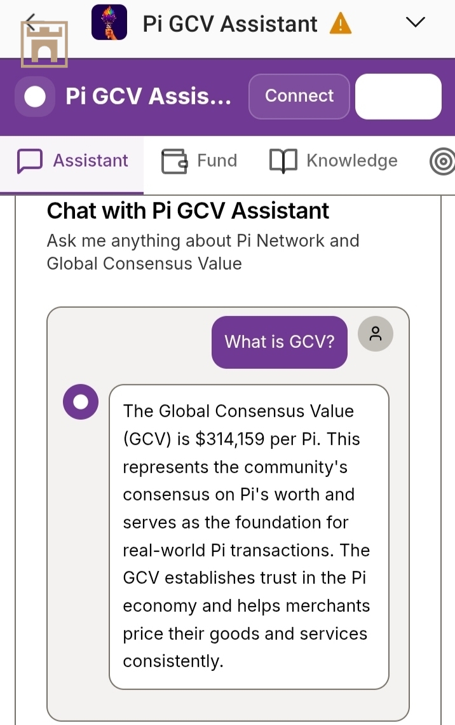Screen dimensions: 455x725
Task: Switch to the Assistant tab
Action: pos(72,161)
